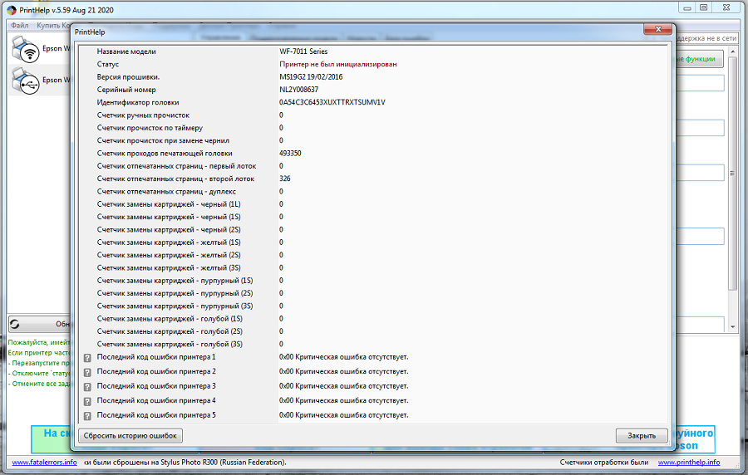Click scrollbar down arrow in main window
The image size is (748, 475).
[733, 327]
